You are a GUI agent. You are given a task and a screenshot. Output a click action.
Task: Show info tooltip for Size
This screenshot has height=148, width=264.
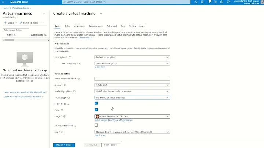[x=62, y=132]
